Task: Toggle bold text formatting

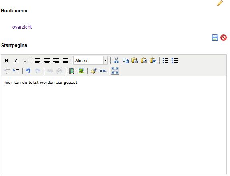Action: [6, 60]
